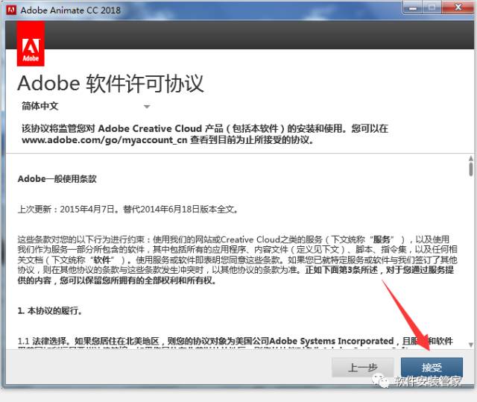Click the language selector's down arrow

tap(147, 107)
